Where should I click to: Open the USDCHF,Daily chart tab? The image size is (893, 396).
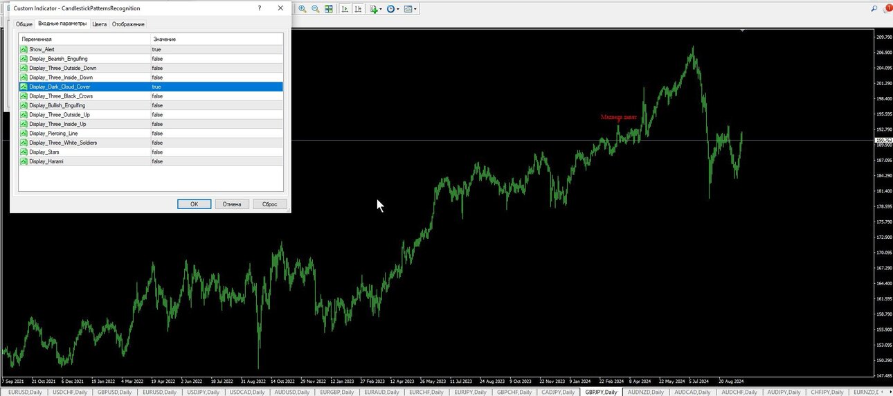[x=70, y=392]
